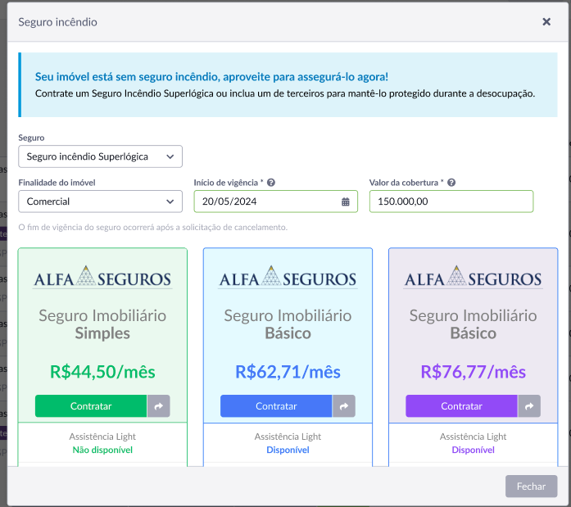571x507 pixels.
Task: Click the 'Não disponível' assistance status
Action: (102, 450)
